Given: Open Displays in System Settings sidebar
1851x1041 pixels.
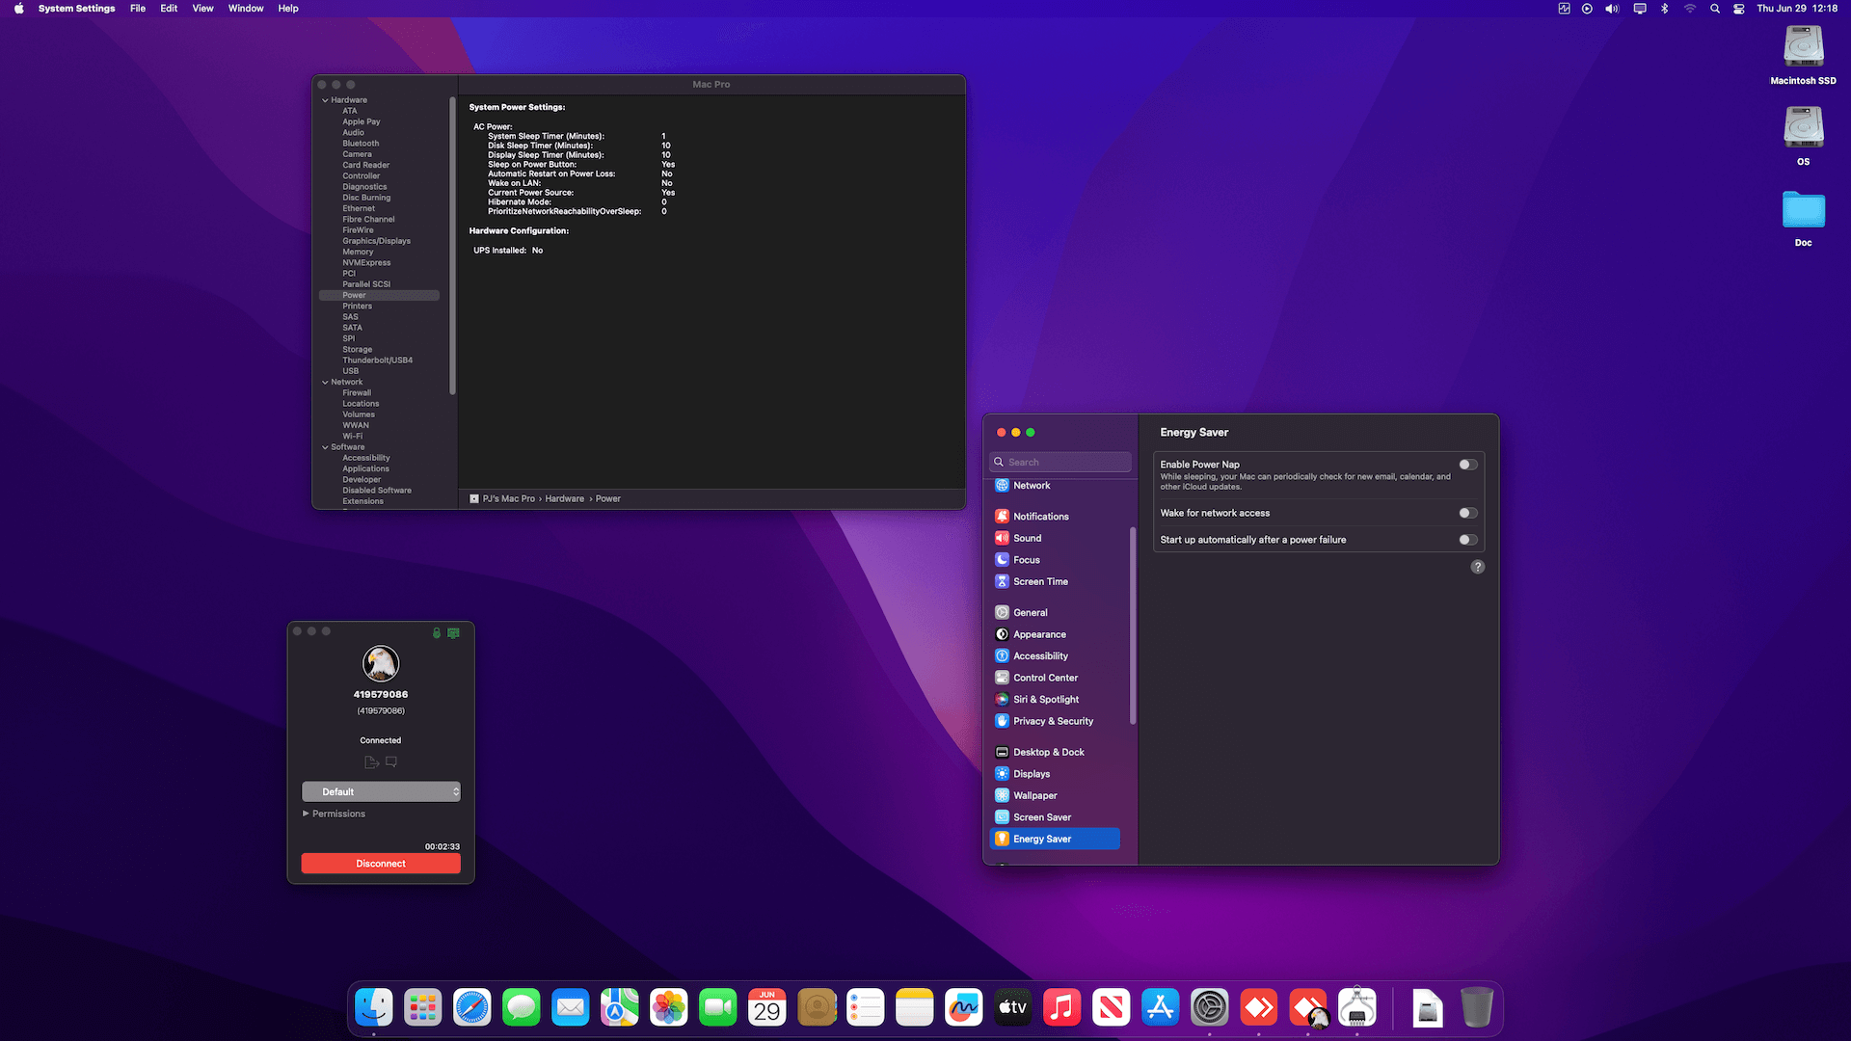Looking at the screenshot, I should [x=1055, y=774].
